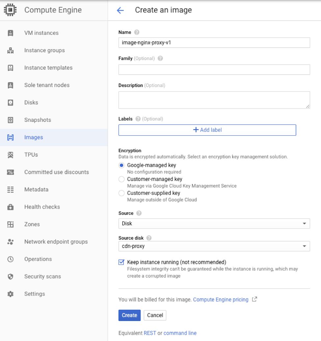Click the Source help icon
This screenshot has width=321, height=341.
tap(139, 213)
